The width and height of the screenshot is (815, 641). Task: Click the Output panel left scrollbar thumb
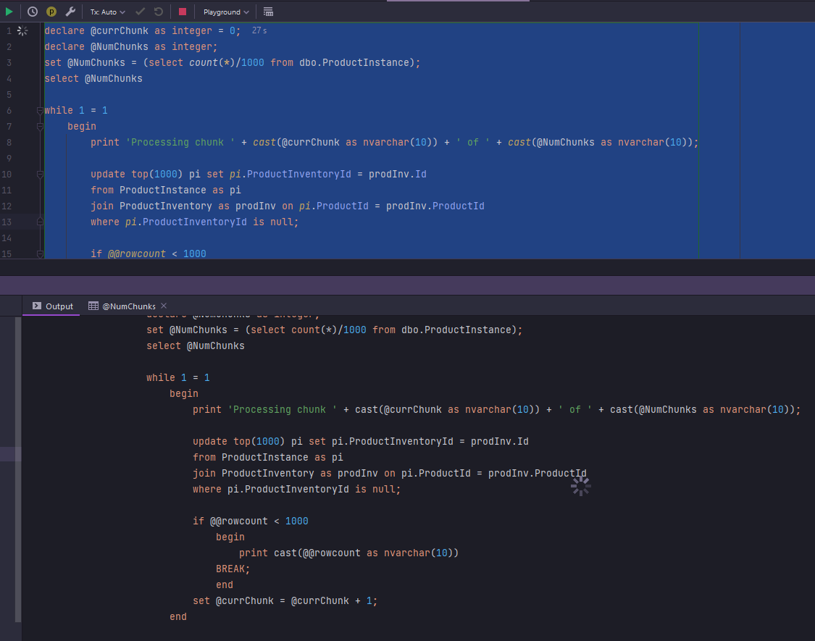[x=18, y=469]
